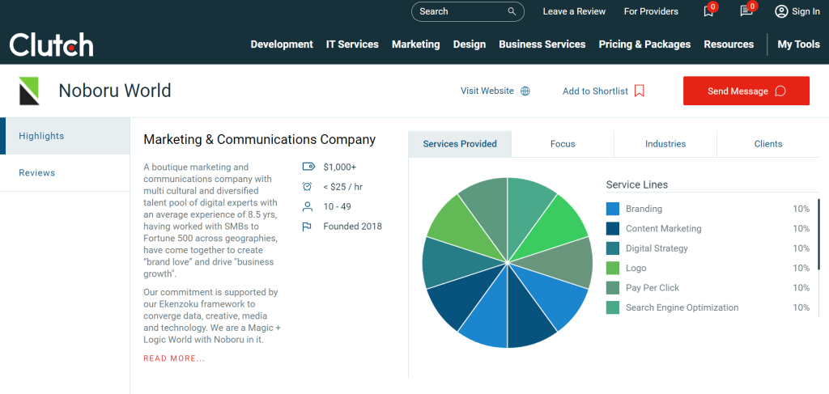This screenshot has height=394, width=829.
Task: Click the Branding blue color swatch
Action: [613, 210]
